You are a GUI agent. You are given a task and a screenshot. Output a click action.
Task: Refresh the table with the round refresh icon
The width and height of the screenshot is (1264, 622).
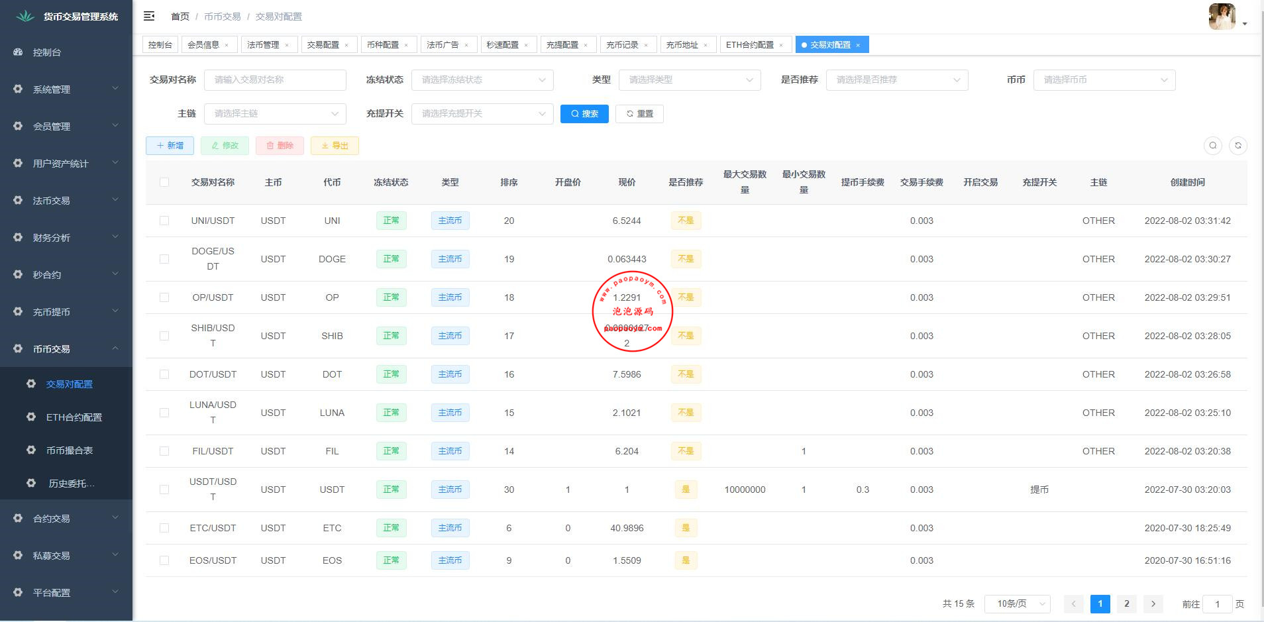pos(1238,146)
